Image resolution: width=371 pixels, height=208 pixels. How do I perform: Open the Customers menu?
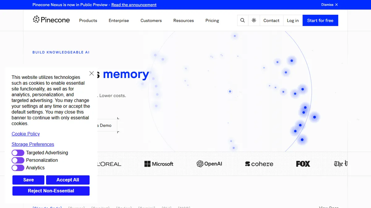coord(151,21)
